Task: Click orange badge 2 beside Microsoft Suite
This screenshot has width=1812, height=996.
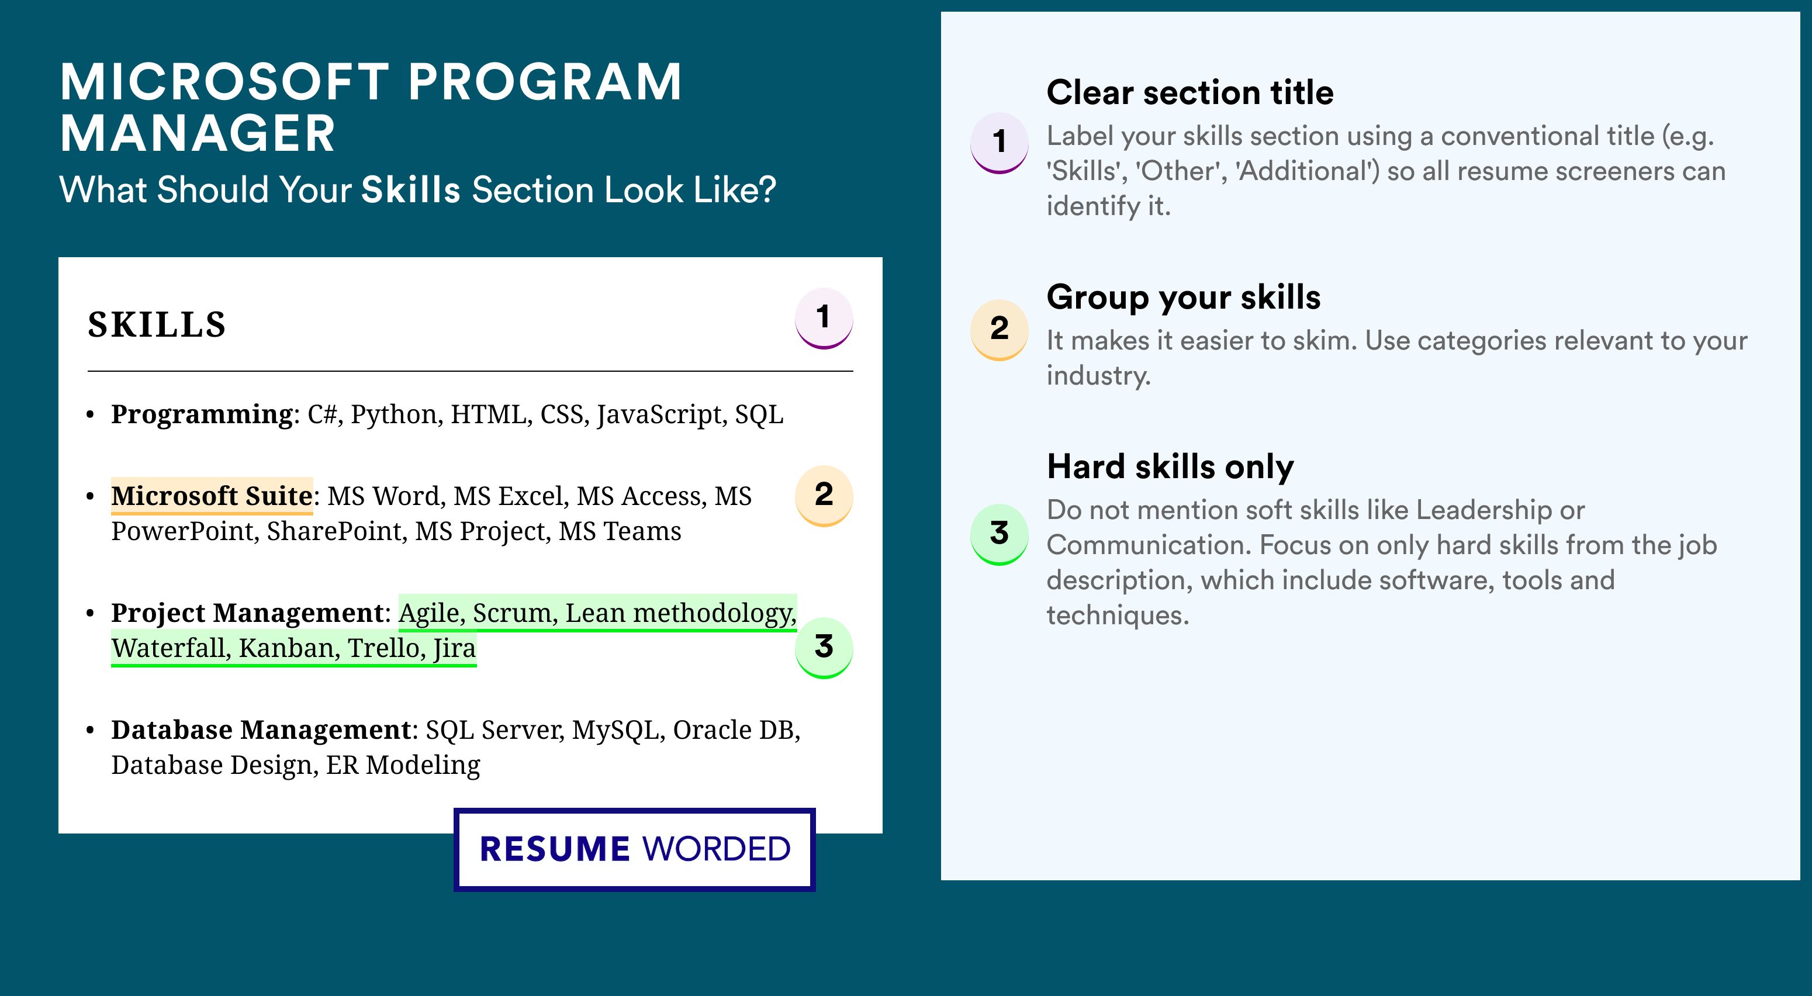Action: coord(824,495)
